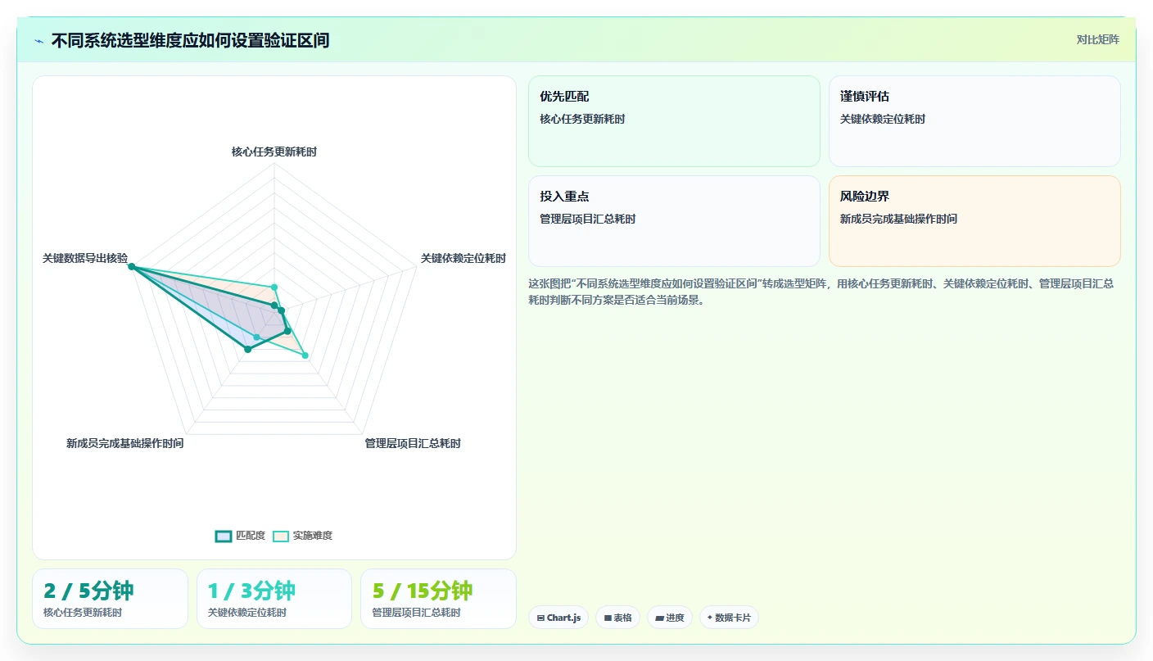The image size is (1153, 661).
Task: Open the 优先匹配 card
Action: (674, 121)
